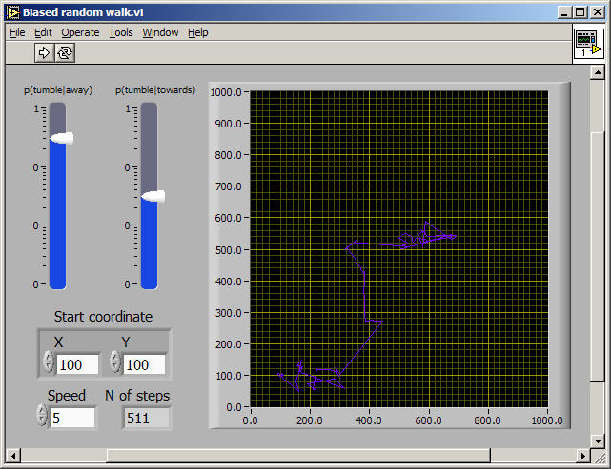Click the Start coordinate X input field
This screenshot has height=469, width=611.
point(77,364)
